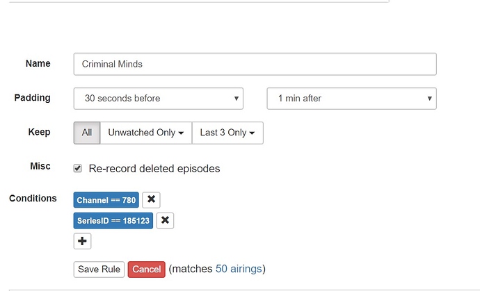Click the Channel == 780 condition tag

(x=106, y=200)
